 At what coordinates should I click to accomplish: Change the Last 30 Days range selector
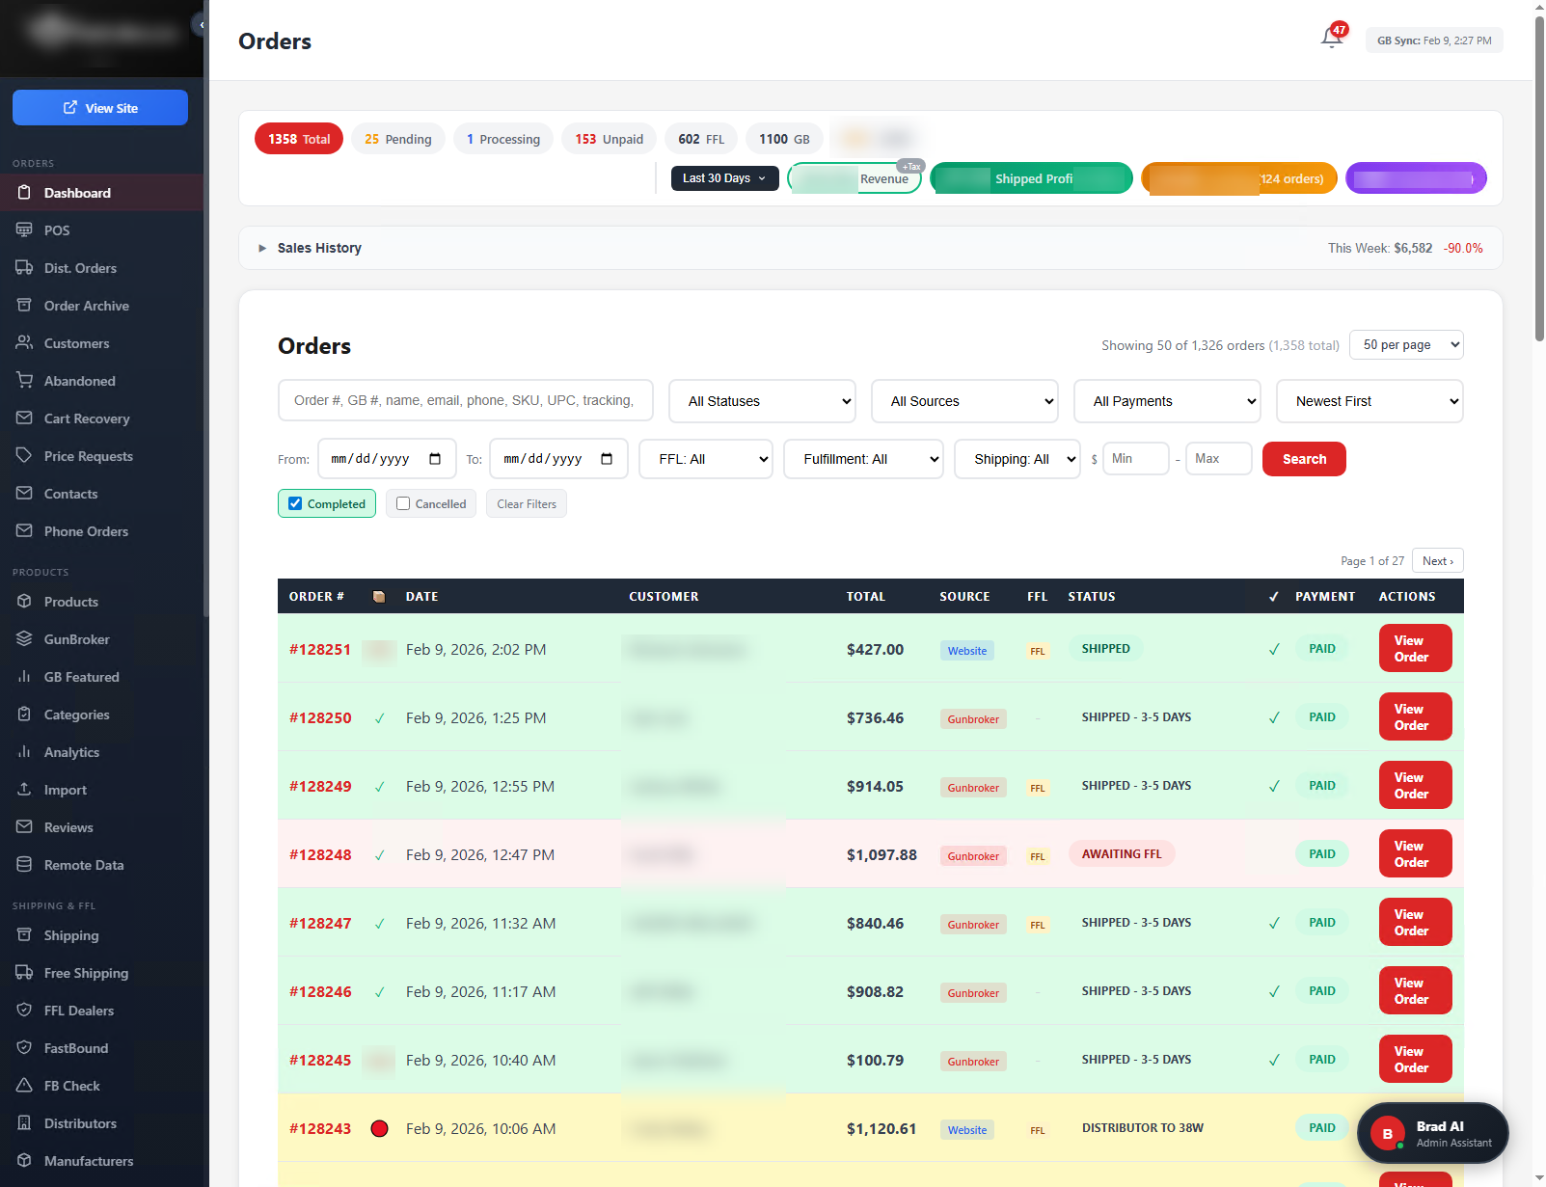coord(723,178)
